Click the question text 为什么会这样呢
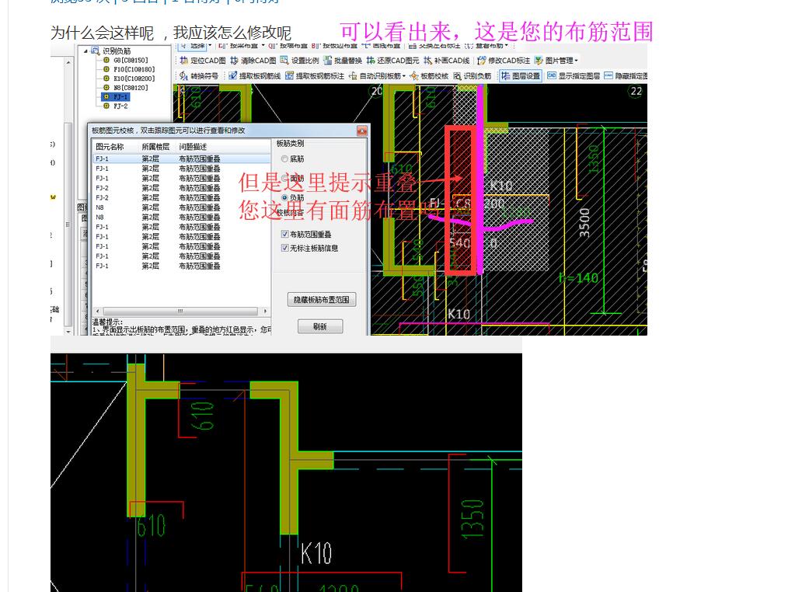 pyautogui.click(x=103, y=33)
